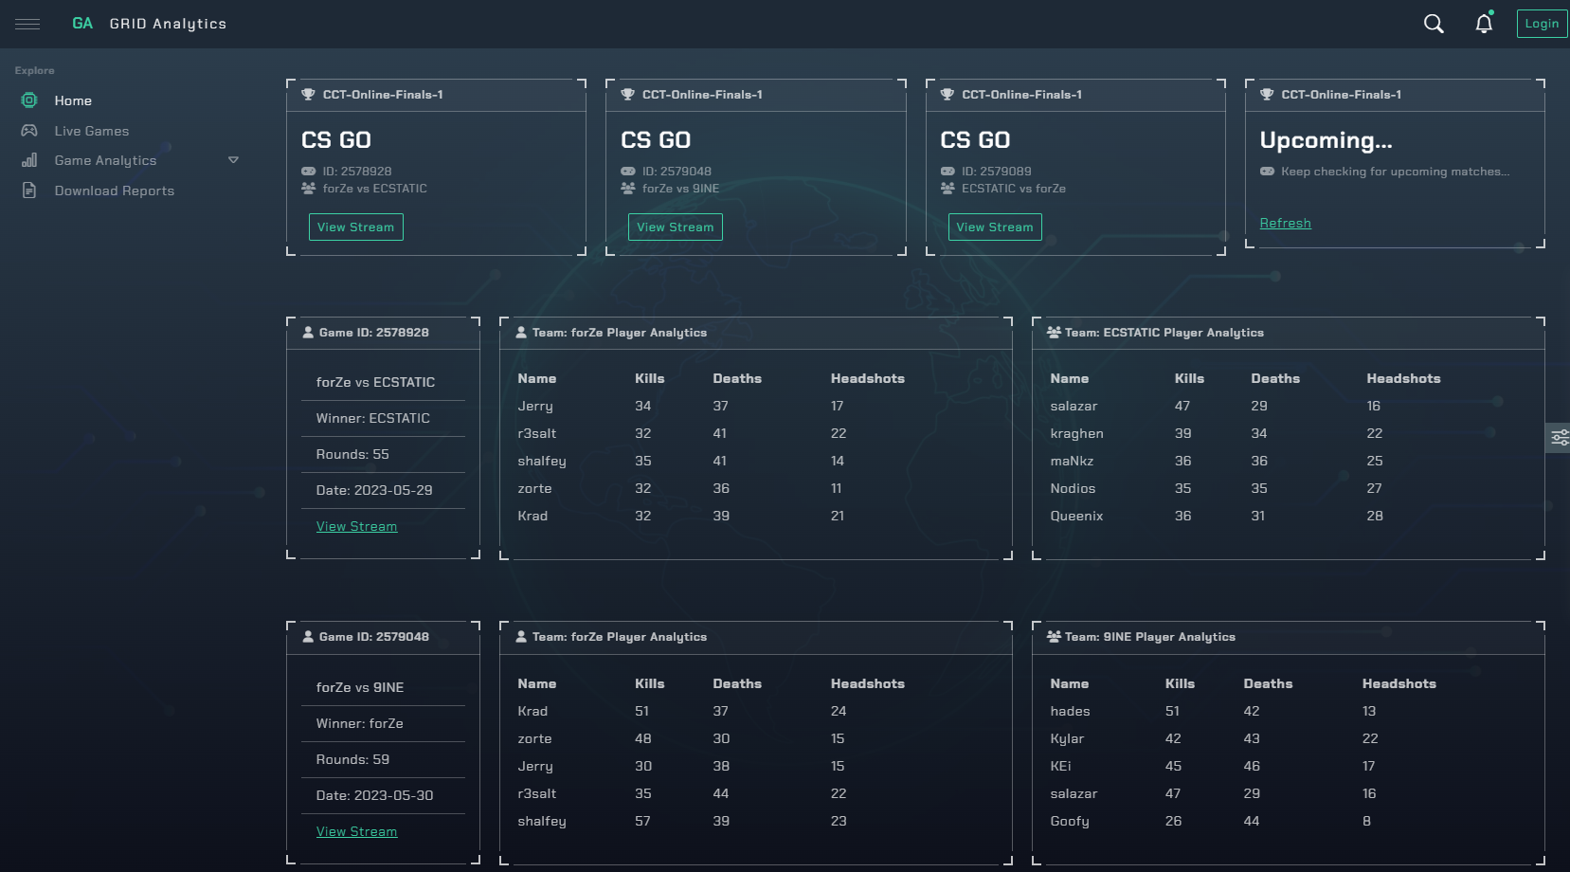Click Nodios player name

[1073, 488]
